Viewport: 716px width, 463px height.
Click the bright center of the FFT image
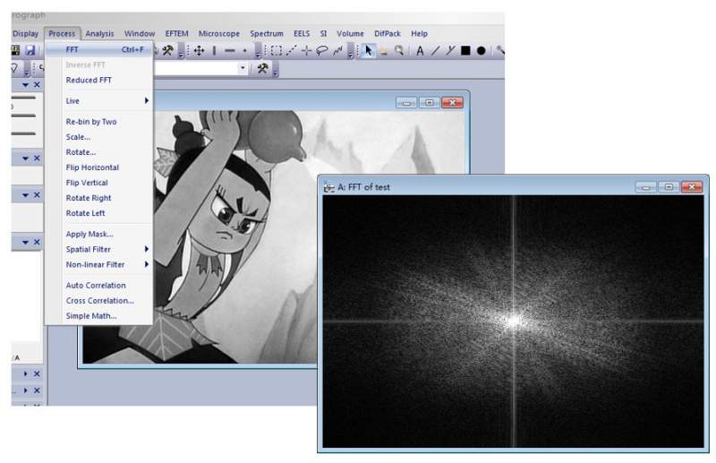(514, 321)
